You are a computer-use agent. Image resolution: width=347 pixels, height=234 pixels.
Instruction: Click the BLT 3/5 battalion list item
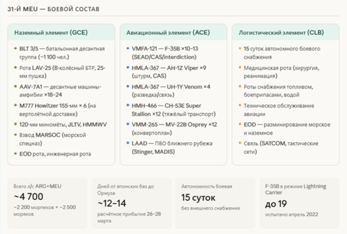[62, 53]
